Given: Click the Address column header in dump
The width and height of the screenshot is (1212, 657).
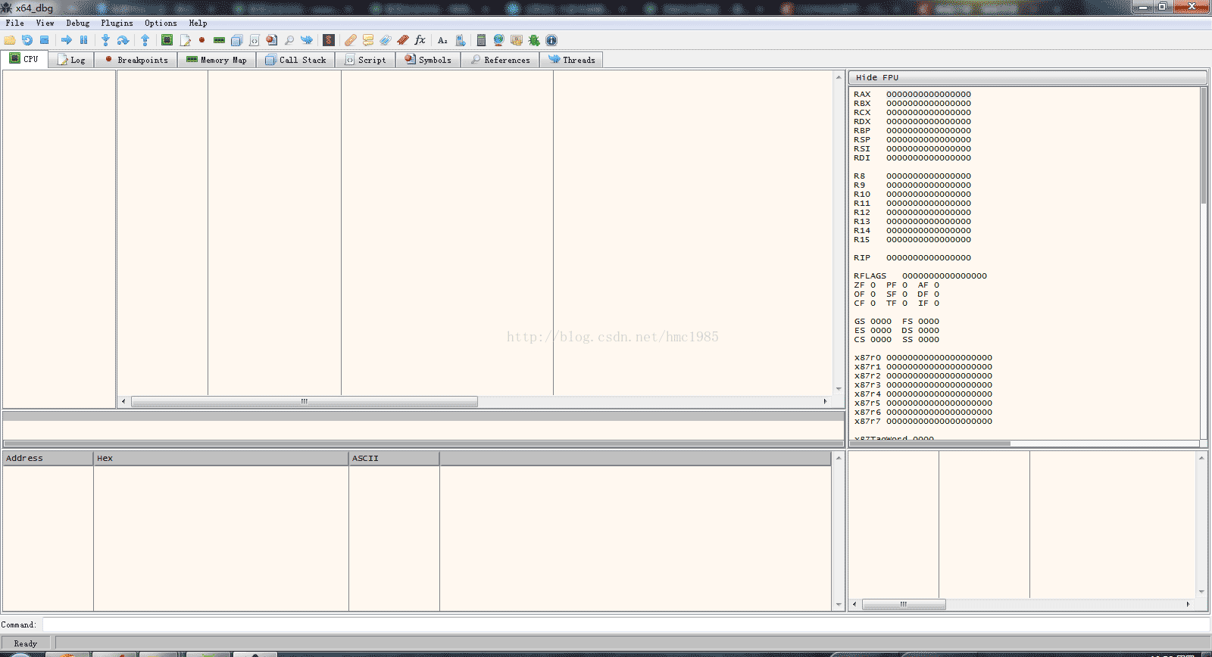Looking at the screenshot, I should tap(48, 458).
